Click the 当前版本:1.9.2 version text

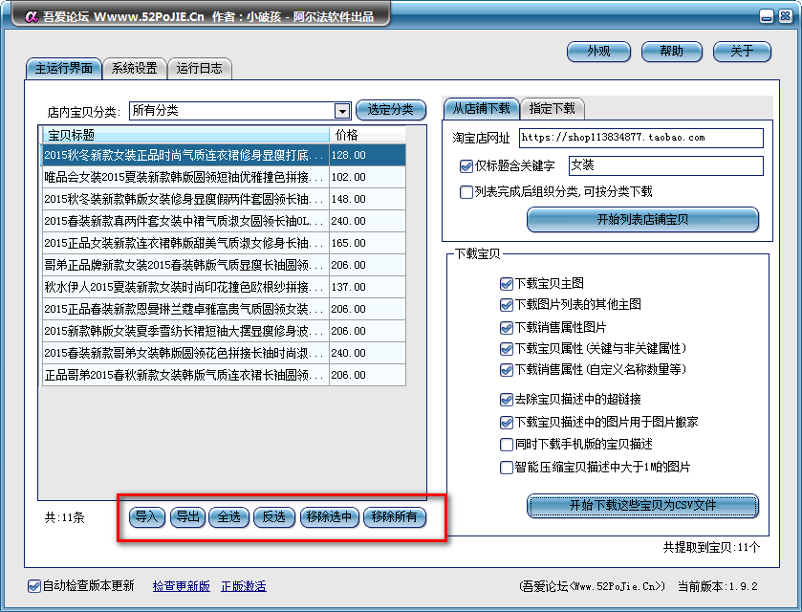(718, 586)
